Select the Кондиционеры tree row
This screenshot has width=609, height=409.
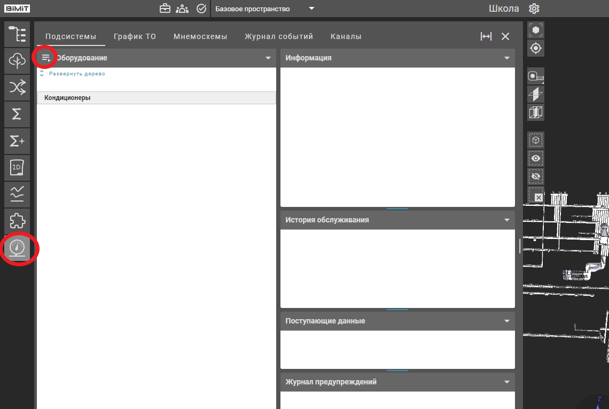(x=156, y=98)
